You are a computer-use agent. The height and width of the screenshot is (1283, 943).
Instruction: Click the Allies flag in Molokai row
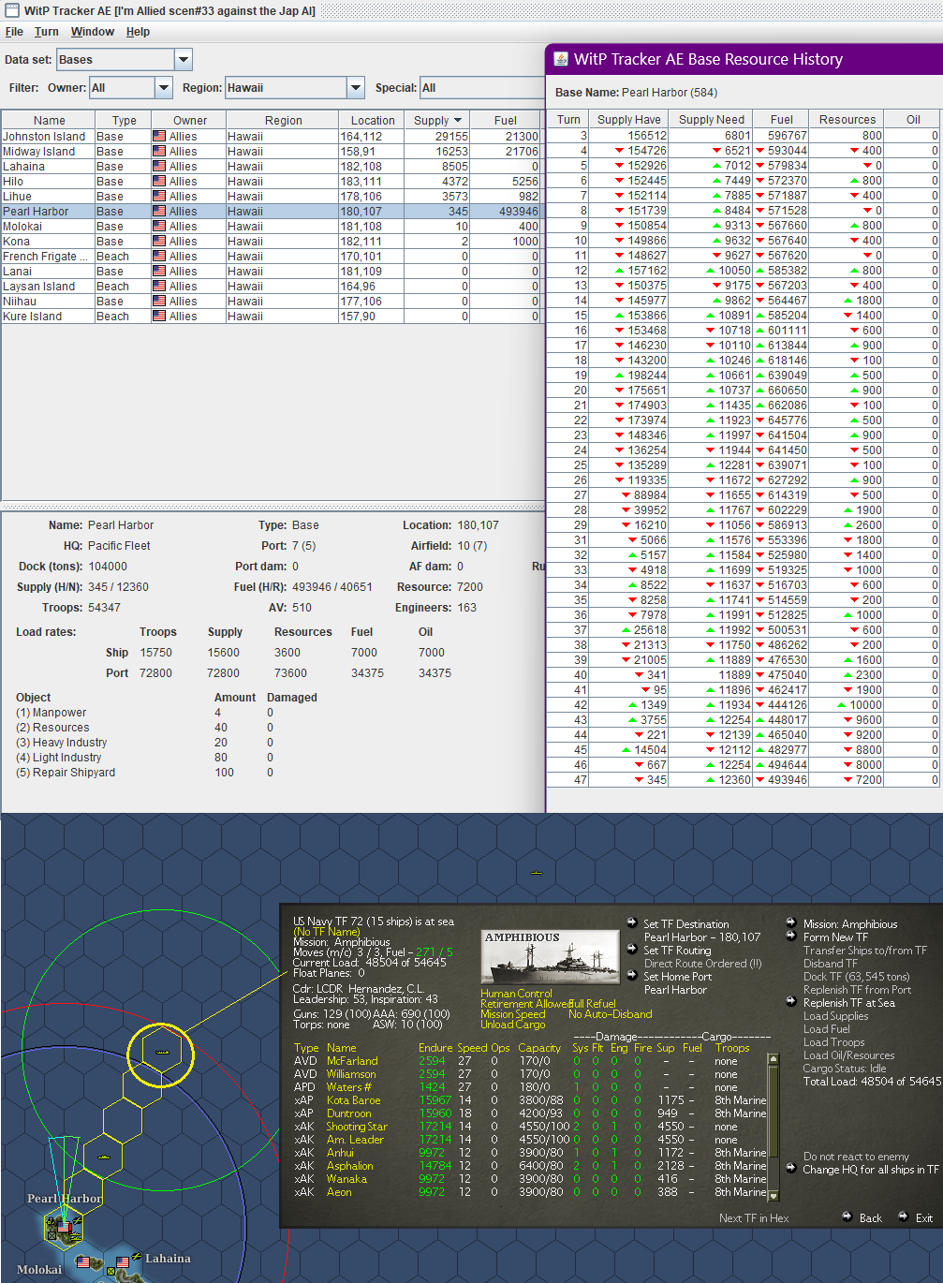159,226
